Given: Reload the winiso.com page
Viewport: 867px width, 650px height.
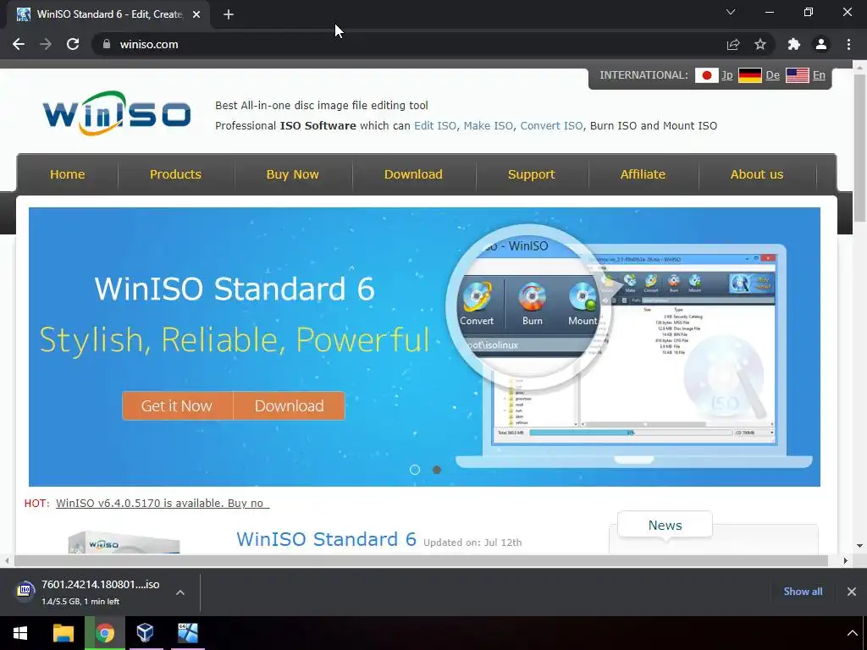Looking at the screenshot, I should [x=73, y=44].
